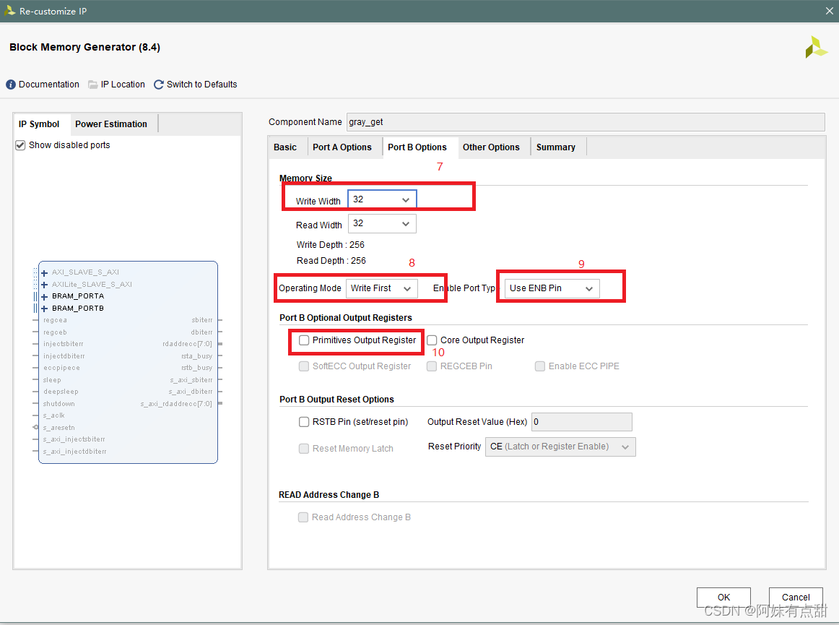This screenshot has width=839, height=625.
Task: Switch to the Power Estimation tab
Action: [x=111, y=124]
